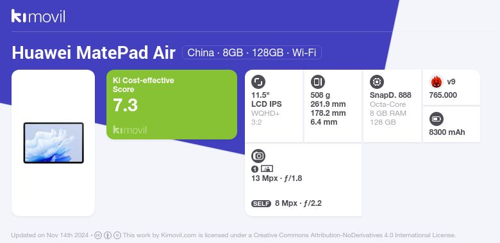Click the device dimensions icon
The width and height of the screenshot is (500, 243).
(x=317, y=82)
